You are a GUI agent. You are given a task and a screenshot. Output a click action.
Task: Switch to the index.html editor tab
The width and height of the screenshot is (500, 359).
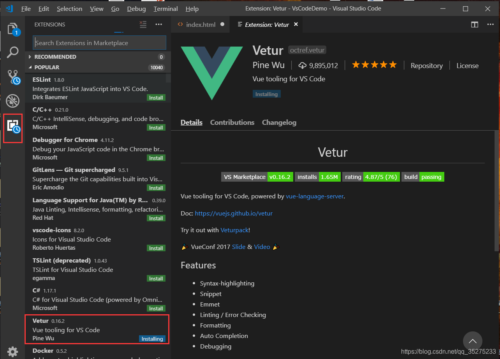click(x=200, y=24)
